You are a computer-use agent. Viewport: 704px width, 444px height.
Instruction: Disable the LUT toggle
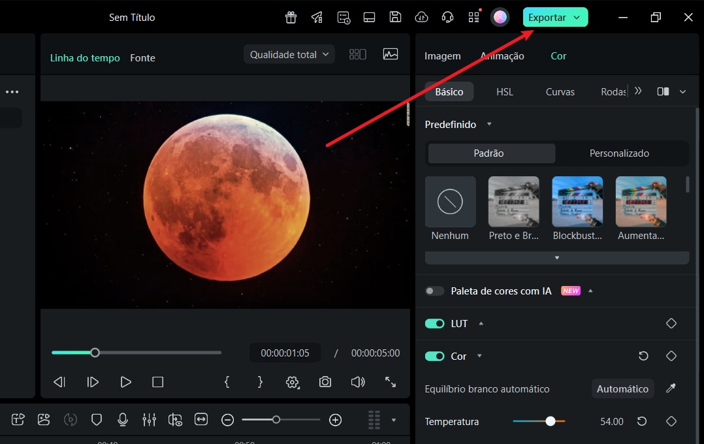coord(435,323)
